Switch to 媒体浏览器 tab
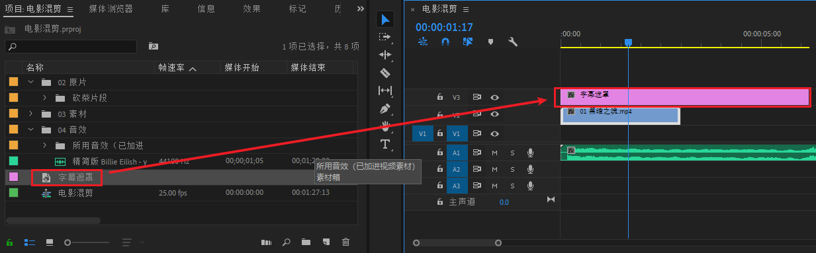This screenshot has height=253, width=816. [111, 9]
